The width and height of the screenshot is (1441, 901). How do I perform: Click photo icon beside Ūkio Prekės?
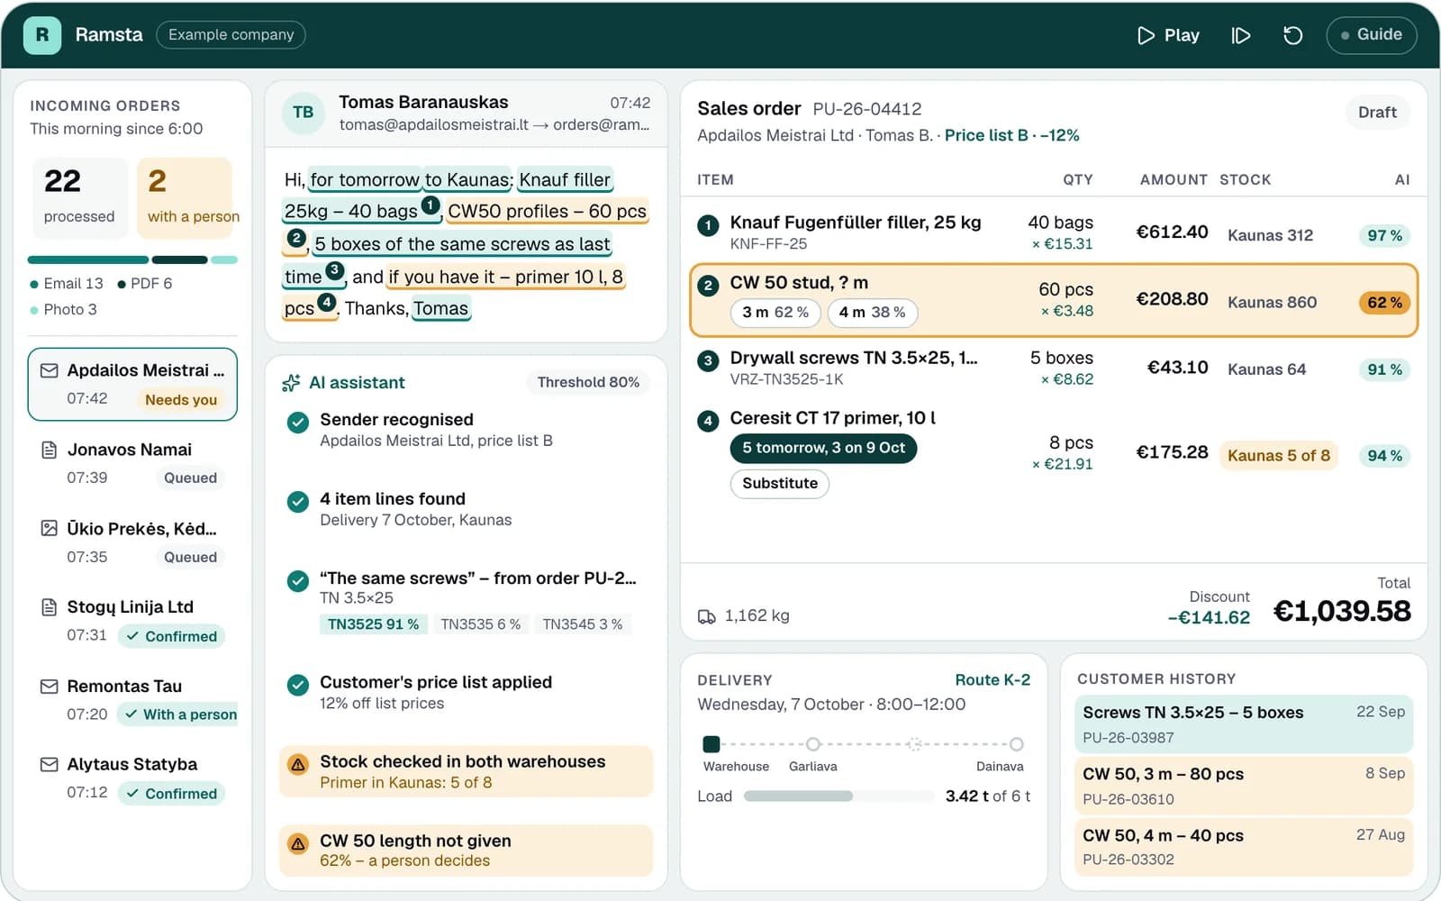coord(50,528)
